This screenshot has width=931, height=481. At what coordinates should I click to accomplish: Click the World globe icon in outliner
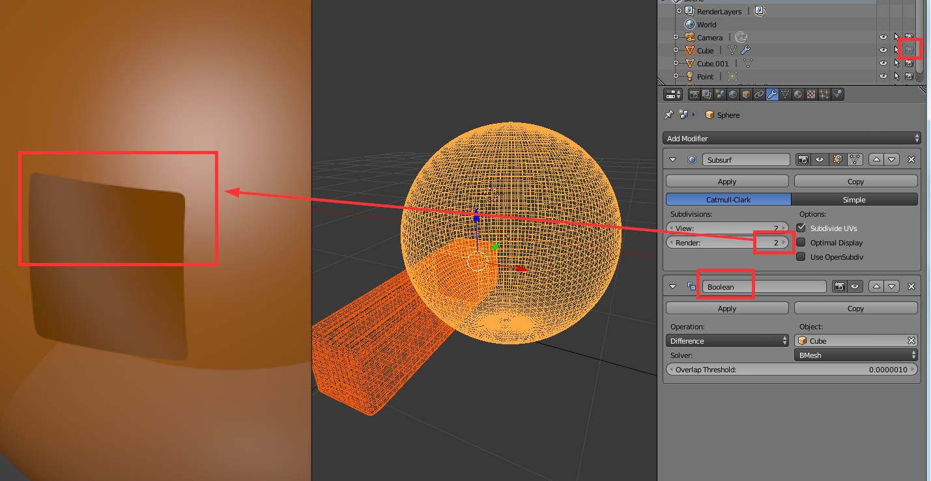point(690,24)
